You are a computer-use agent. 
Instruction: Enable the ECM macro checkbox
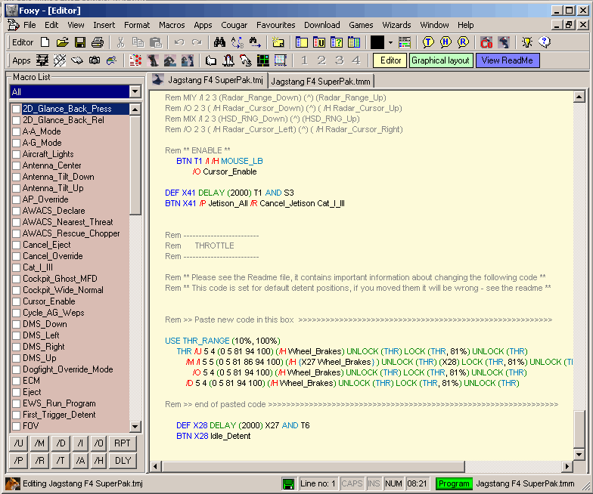[x=16, y=381]
